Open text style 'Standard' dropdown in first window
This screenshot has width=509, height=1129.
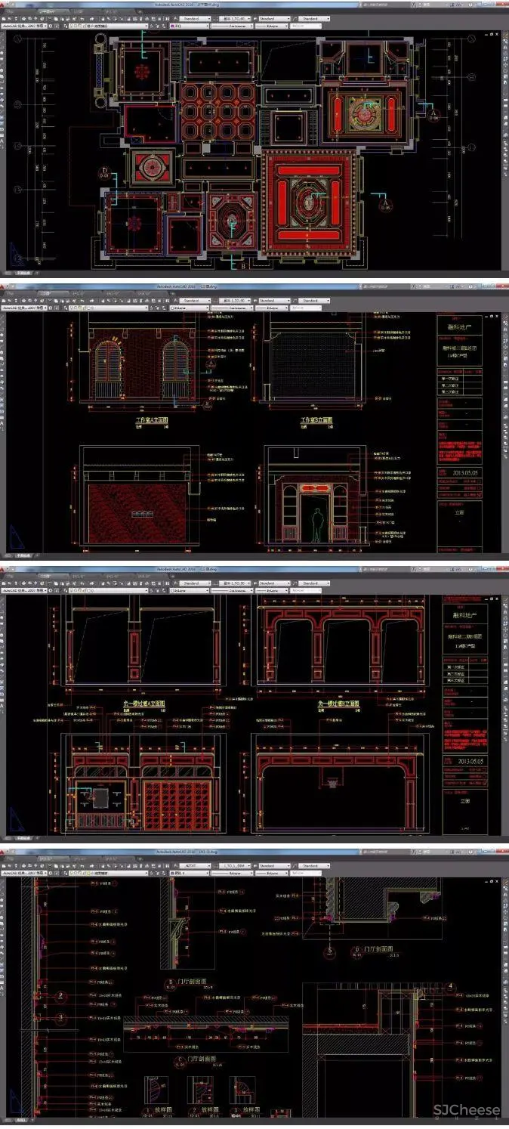(x=196, y=18)
